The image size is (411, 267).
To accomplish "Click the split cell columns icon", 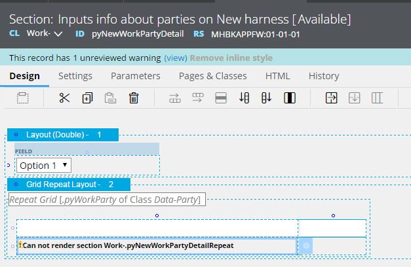I will pyautogui.click(x=377, y=98).
